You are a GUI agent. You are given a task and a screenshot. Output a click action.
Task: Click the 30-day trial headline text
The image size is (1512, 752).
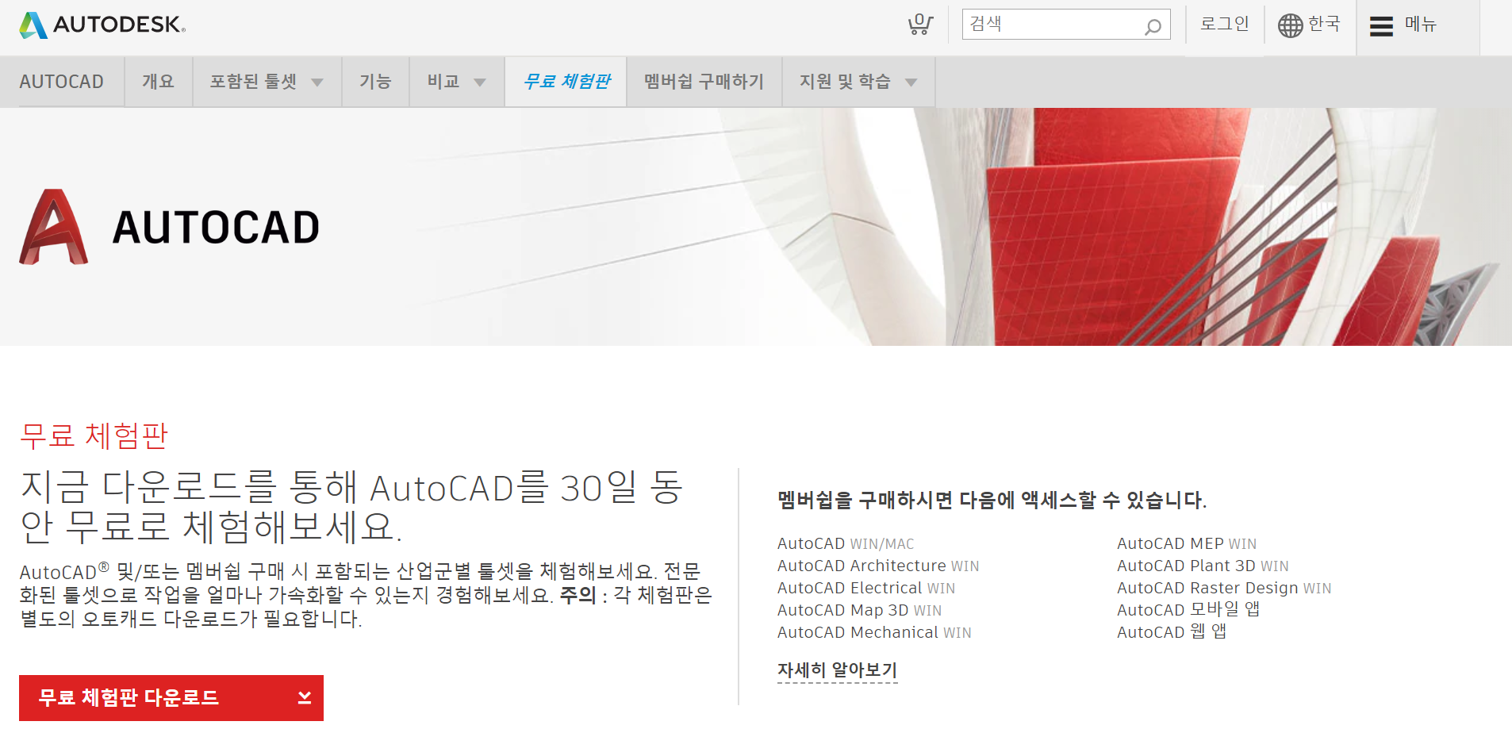tap(351, 507)
